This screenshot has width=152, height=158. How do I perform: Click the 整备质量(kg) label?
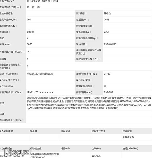(x=83, y=32)
